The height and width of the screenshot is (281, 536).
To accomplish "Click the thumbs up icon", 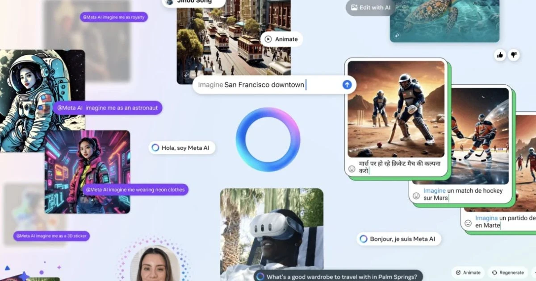I will coord(500,55).
